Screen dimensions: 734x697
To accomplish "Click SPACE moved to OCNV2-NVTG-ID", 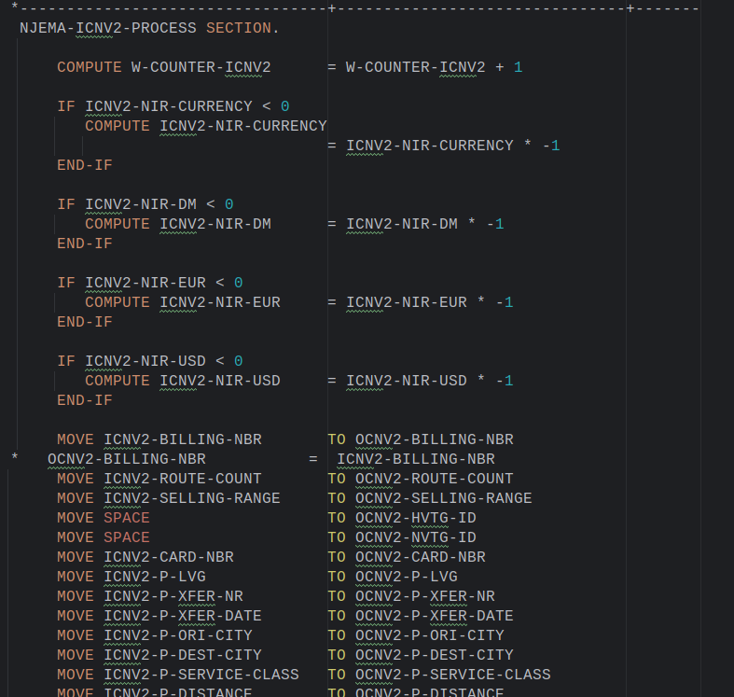I will pyautogui.click(x=126, y=537).
